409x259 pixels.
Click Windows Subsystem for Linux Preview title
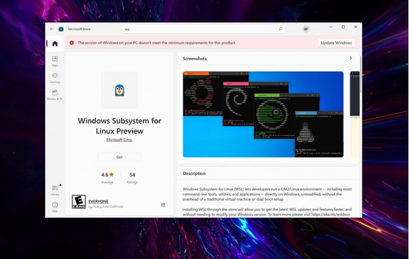click(x=119, y=126)
